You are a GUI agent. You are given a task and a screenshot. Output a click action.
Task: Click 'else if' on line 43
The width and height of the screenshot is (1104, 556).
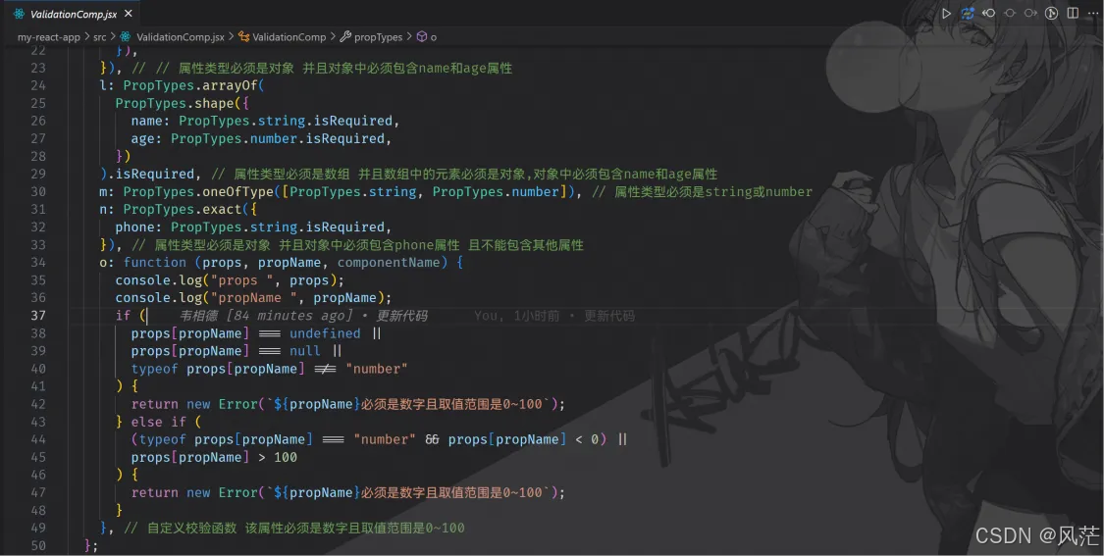(x=158, y=422)
